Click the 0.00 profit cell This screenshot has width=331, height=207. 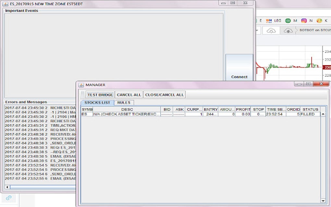click(243, 114)
